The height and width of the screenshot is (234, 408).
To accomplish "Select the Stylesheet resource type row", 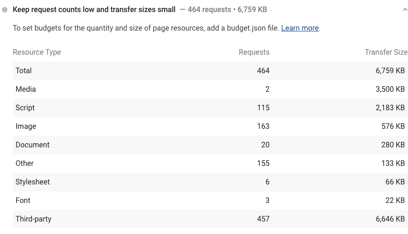I will 32,182.
